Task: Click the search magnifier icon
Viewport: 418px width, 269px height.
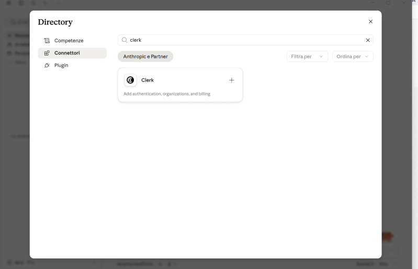Action: click(125, 40)
